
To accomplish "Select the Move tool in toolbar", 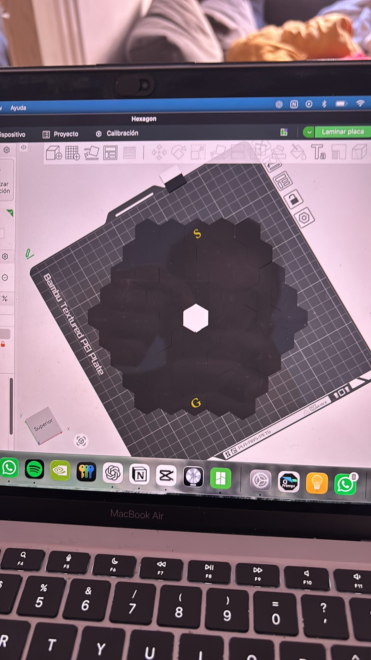I will 159,152.
